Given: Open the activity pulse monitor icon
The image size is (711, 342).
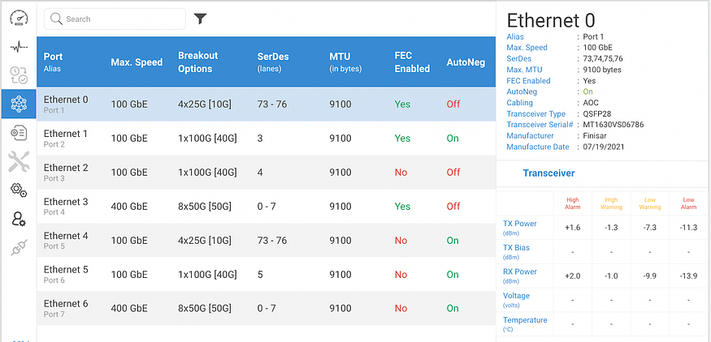Looking at the screenshot, I should point(19,47).
